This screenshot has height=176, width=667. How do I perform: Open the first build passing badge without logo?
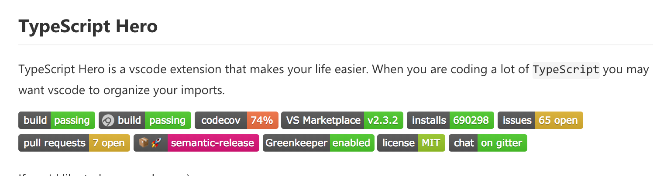point(57,121)
